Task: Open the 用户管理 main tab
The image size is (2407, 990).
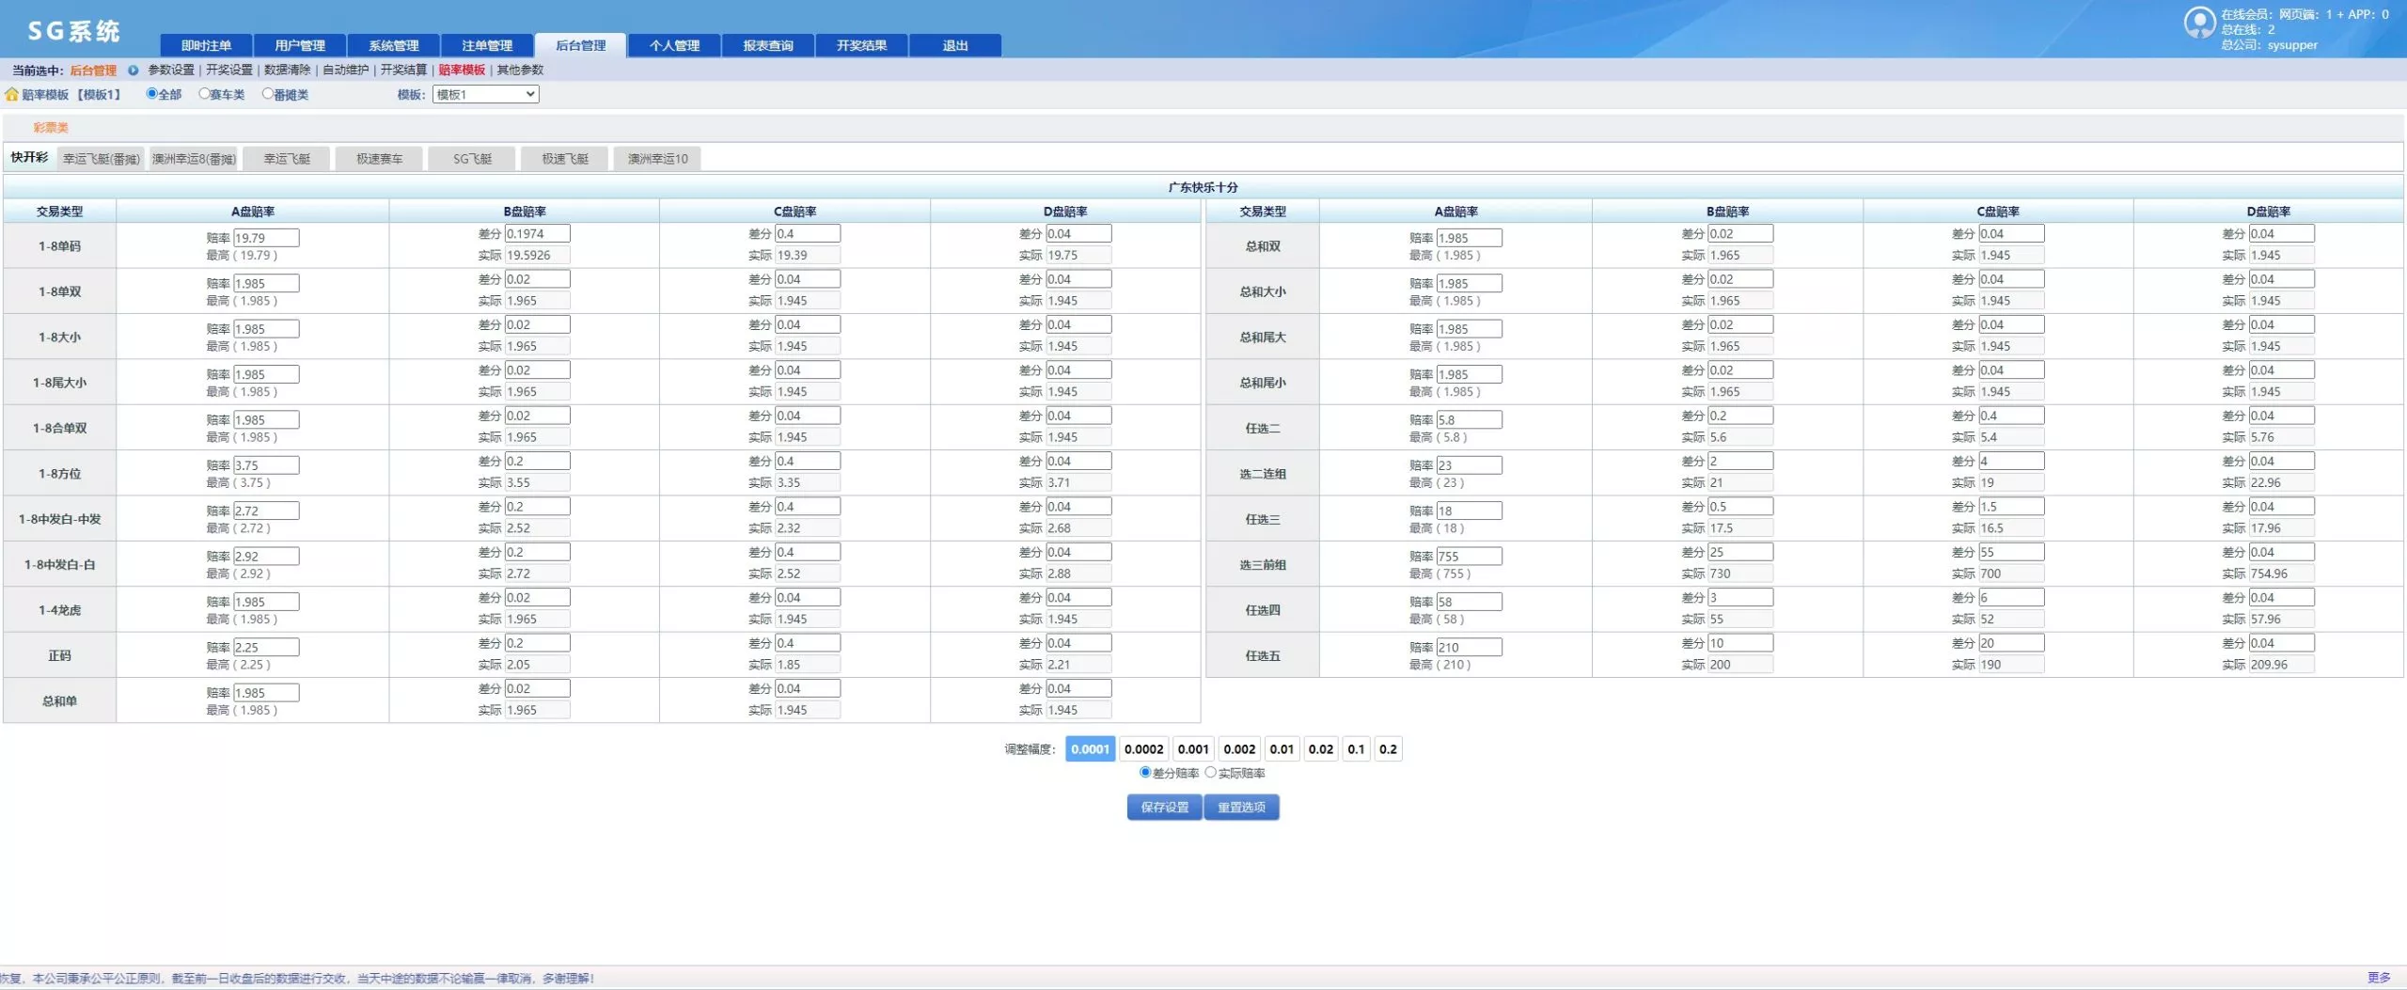Action: (300, 46)
